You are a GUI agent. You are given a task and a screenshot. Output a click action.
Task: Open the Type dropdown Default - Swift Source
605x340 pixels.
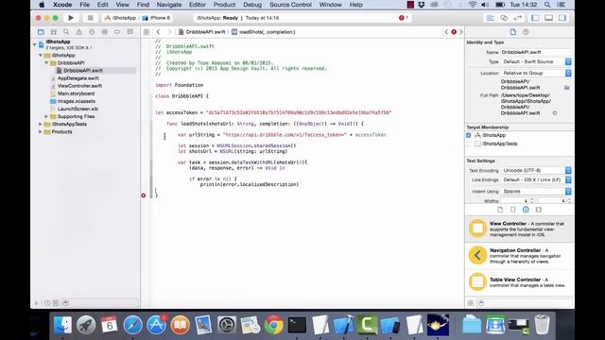point(536,61)
